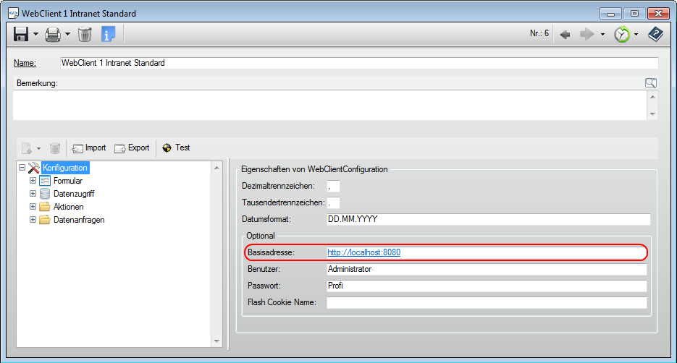Click the Save disk icon
The height and width of the screenshot is (363, 677).
click(21, 34)
